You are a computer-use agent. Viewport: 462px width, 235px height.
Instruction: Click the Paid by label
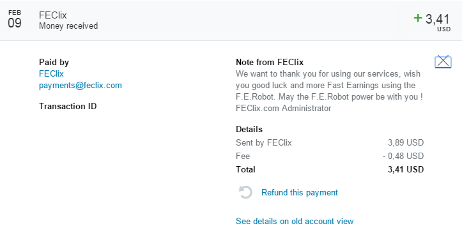click(x=54, y=62)
